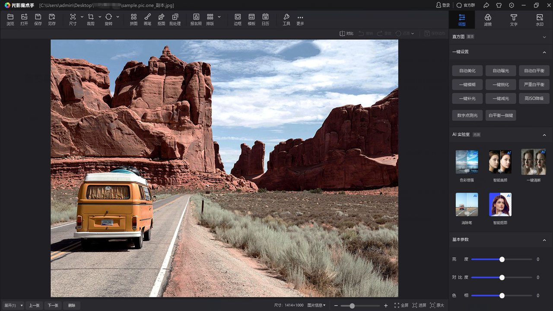Open the 图片信息 dropdown in status bar
Viewport: 553px width, 311px height.
[x=317, y=305]
